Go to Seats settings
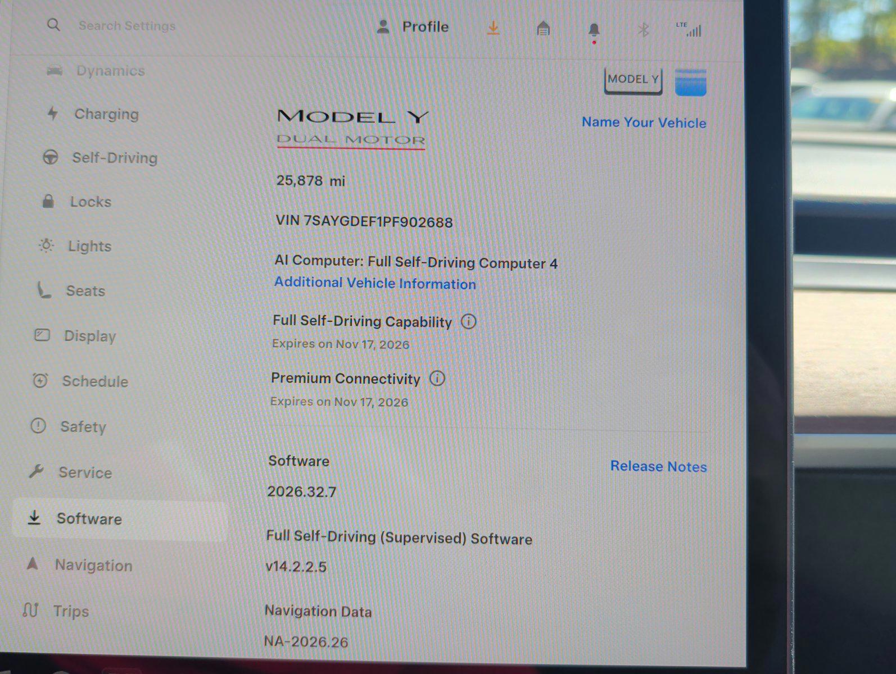This screenshot has width=896, height=674. 71,290
